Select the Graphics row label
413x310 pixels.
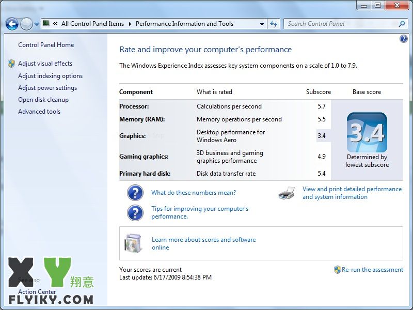[x=133, y=136]
